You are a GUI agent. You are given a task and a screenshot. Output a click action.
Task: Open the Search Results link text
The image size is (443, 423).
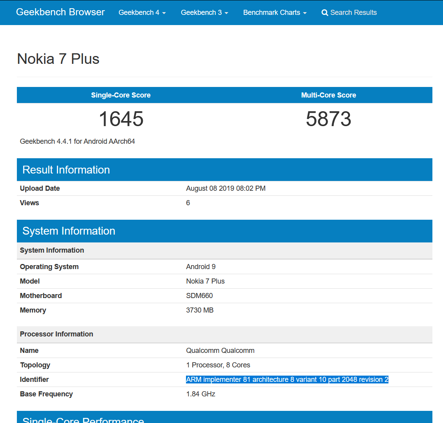(354, 13)
